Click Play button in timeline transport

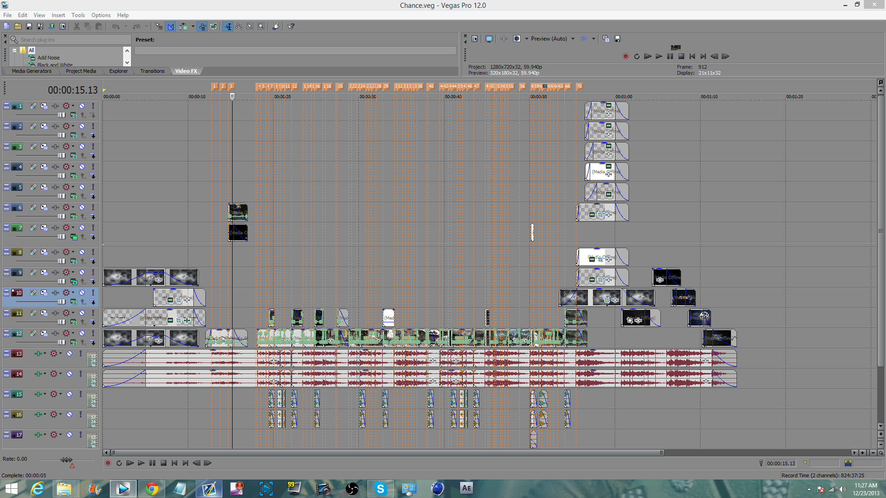coord(141,463)
